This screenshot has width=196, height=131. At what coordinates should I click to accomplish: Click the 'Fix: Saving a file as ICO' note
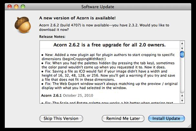tap(108, 75)
